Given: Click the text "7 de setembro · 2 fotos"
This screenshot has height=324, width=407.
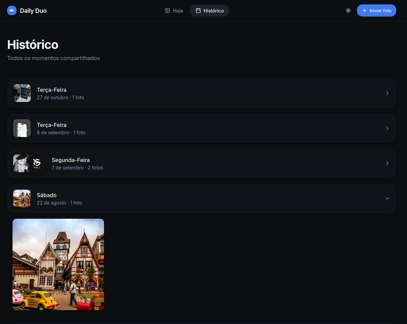Looking at the screenshot, I should (77, 168).
